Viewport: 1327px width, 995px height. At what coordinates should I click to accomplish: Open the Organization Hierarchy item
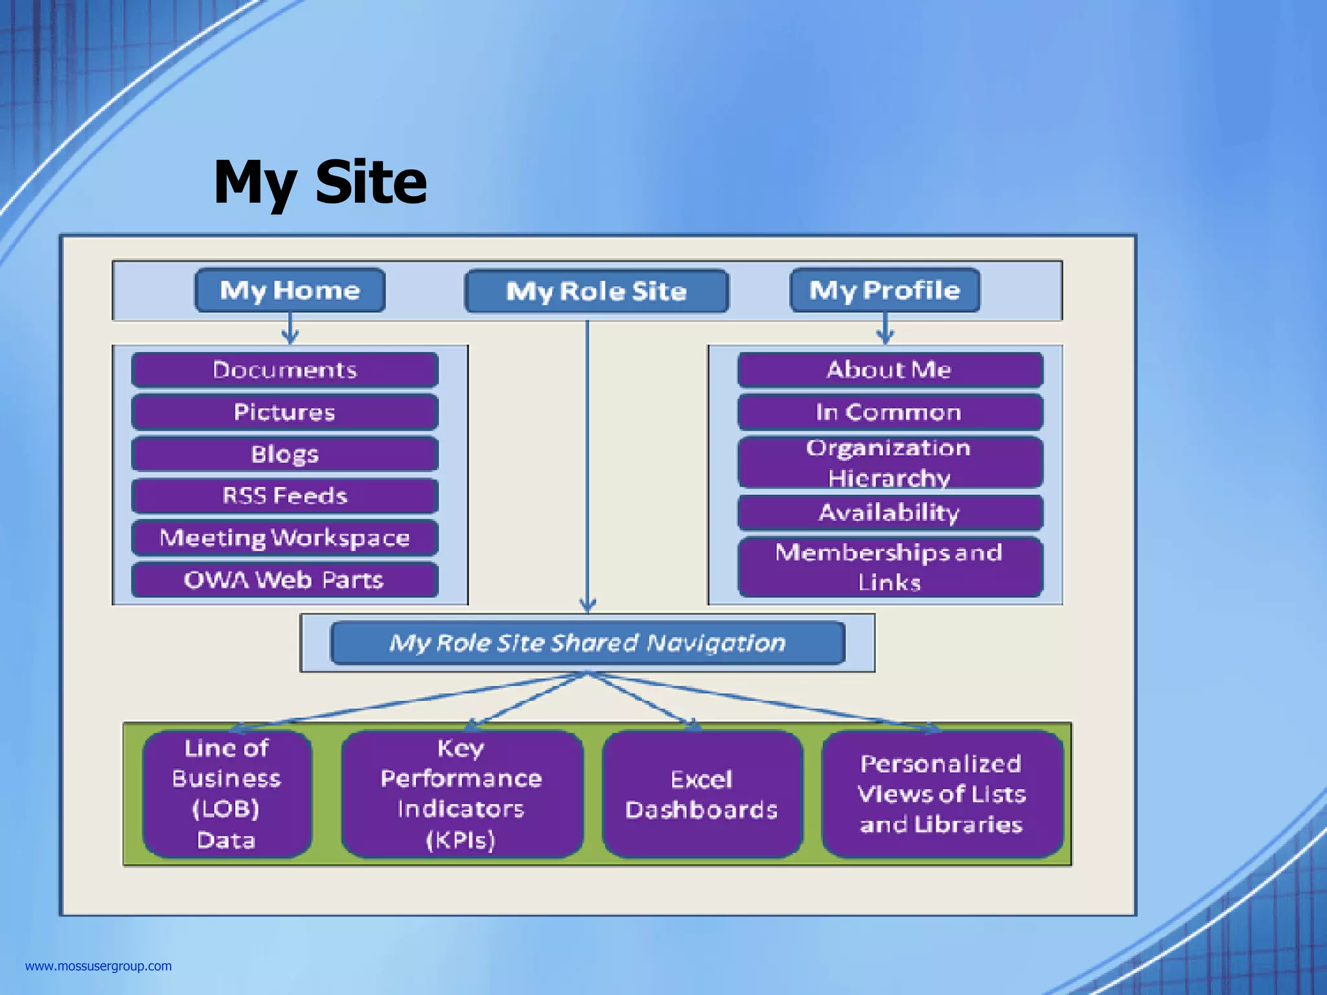coord(890,463)
